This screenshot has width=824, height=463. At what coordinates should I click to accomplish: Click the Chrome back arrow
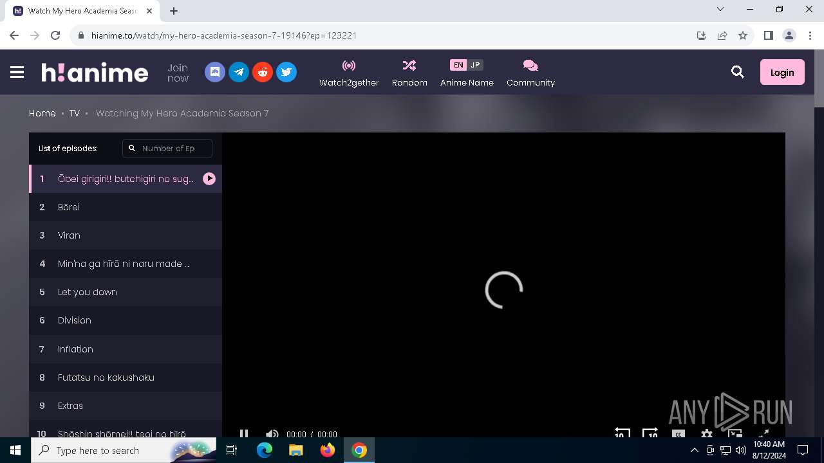14,35
